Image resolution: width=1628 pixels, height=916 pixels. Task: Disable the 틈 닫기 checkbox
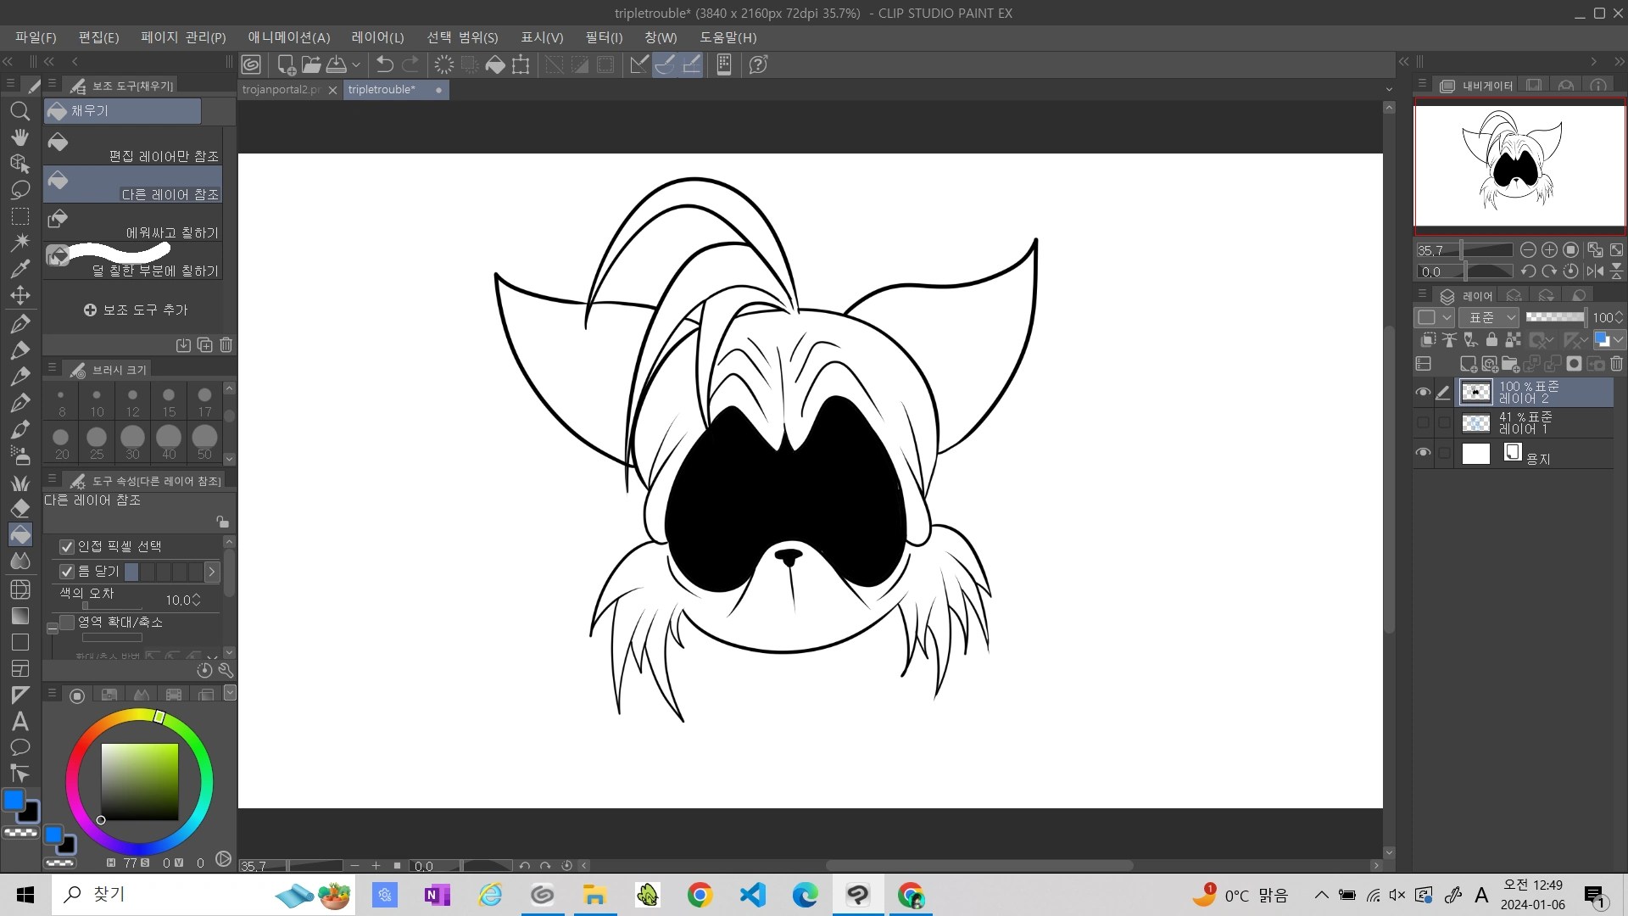[x=66, y=571]
